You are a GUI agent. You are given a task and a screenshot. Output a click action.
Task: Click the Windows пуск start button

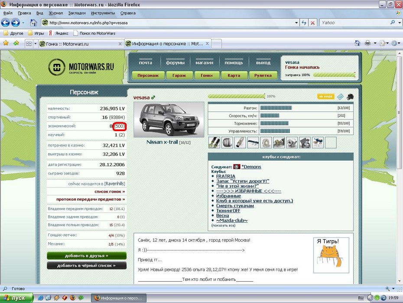click(x=17, y=298)
